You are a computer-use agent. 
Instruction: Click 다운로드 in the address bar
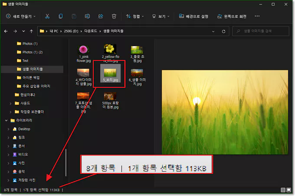[91, 31]
